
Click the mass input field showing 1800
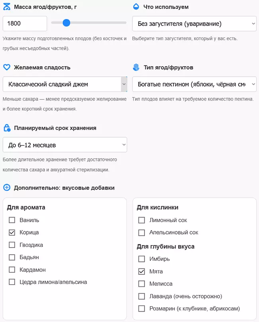coord(25,23)
